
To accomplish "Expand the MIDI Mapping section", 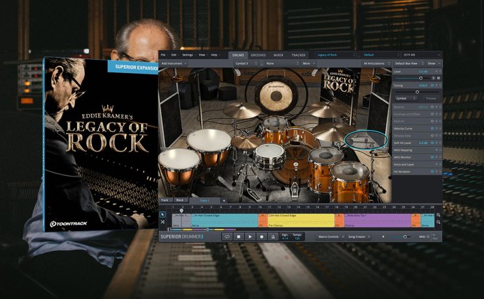I will (x=417, y=150).
